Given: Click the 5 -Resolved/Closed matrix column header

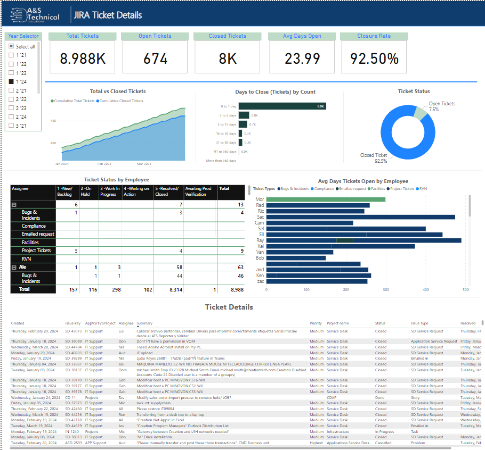Looking at the screenshot, I should pyautogui.click(x=168, y=191).
